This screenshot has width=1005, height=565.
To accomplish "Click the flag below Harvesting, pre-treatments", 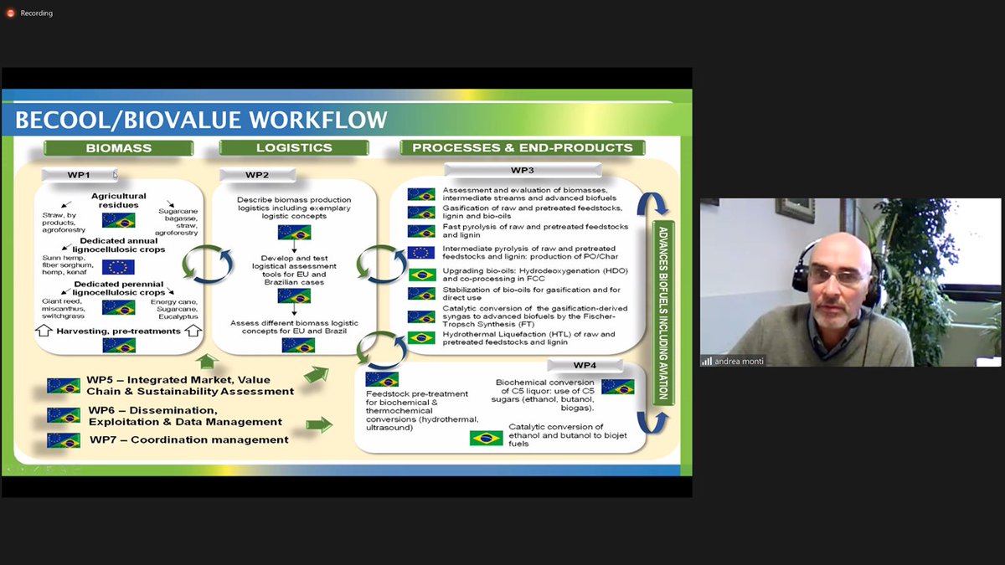I will [118, 346].
